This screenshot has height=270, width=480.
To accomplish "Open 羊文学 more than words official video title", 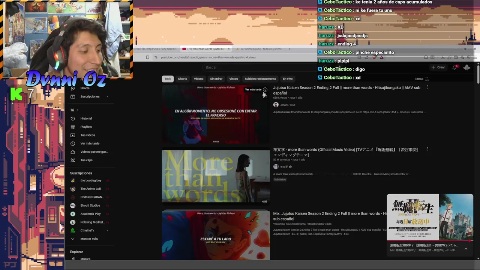I will click(x=346, y=152).
